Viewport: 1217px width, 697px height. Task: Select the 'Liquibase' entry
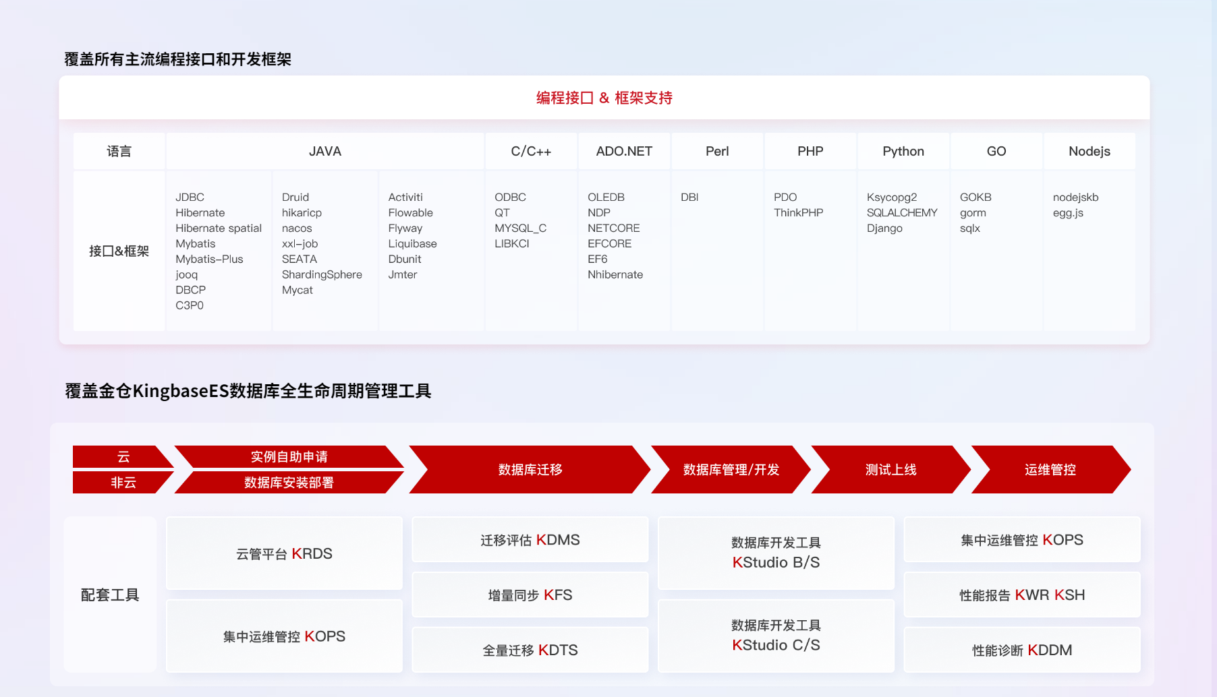(413, 243)
